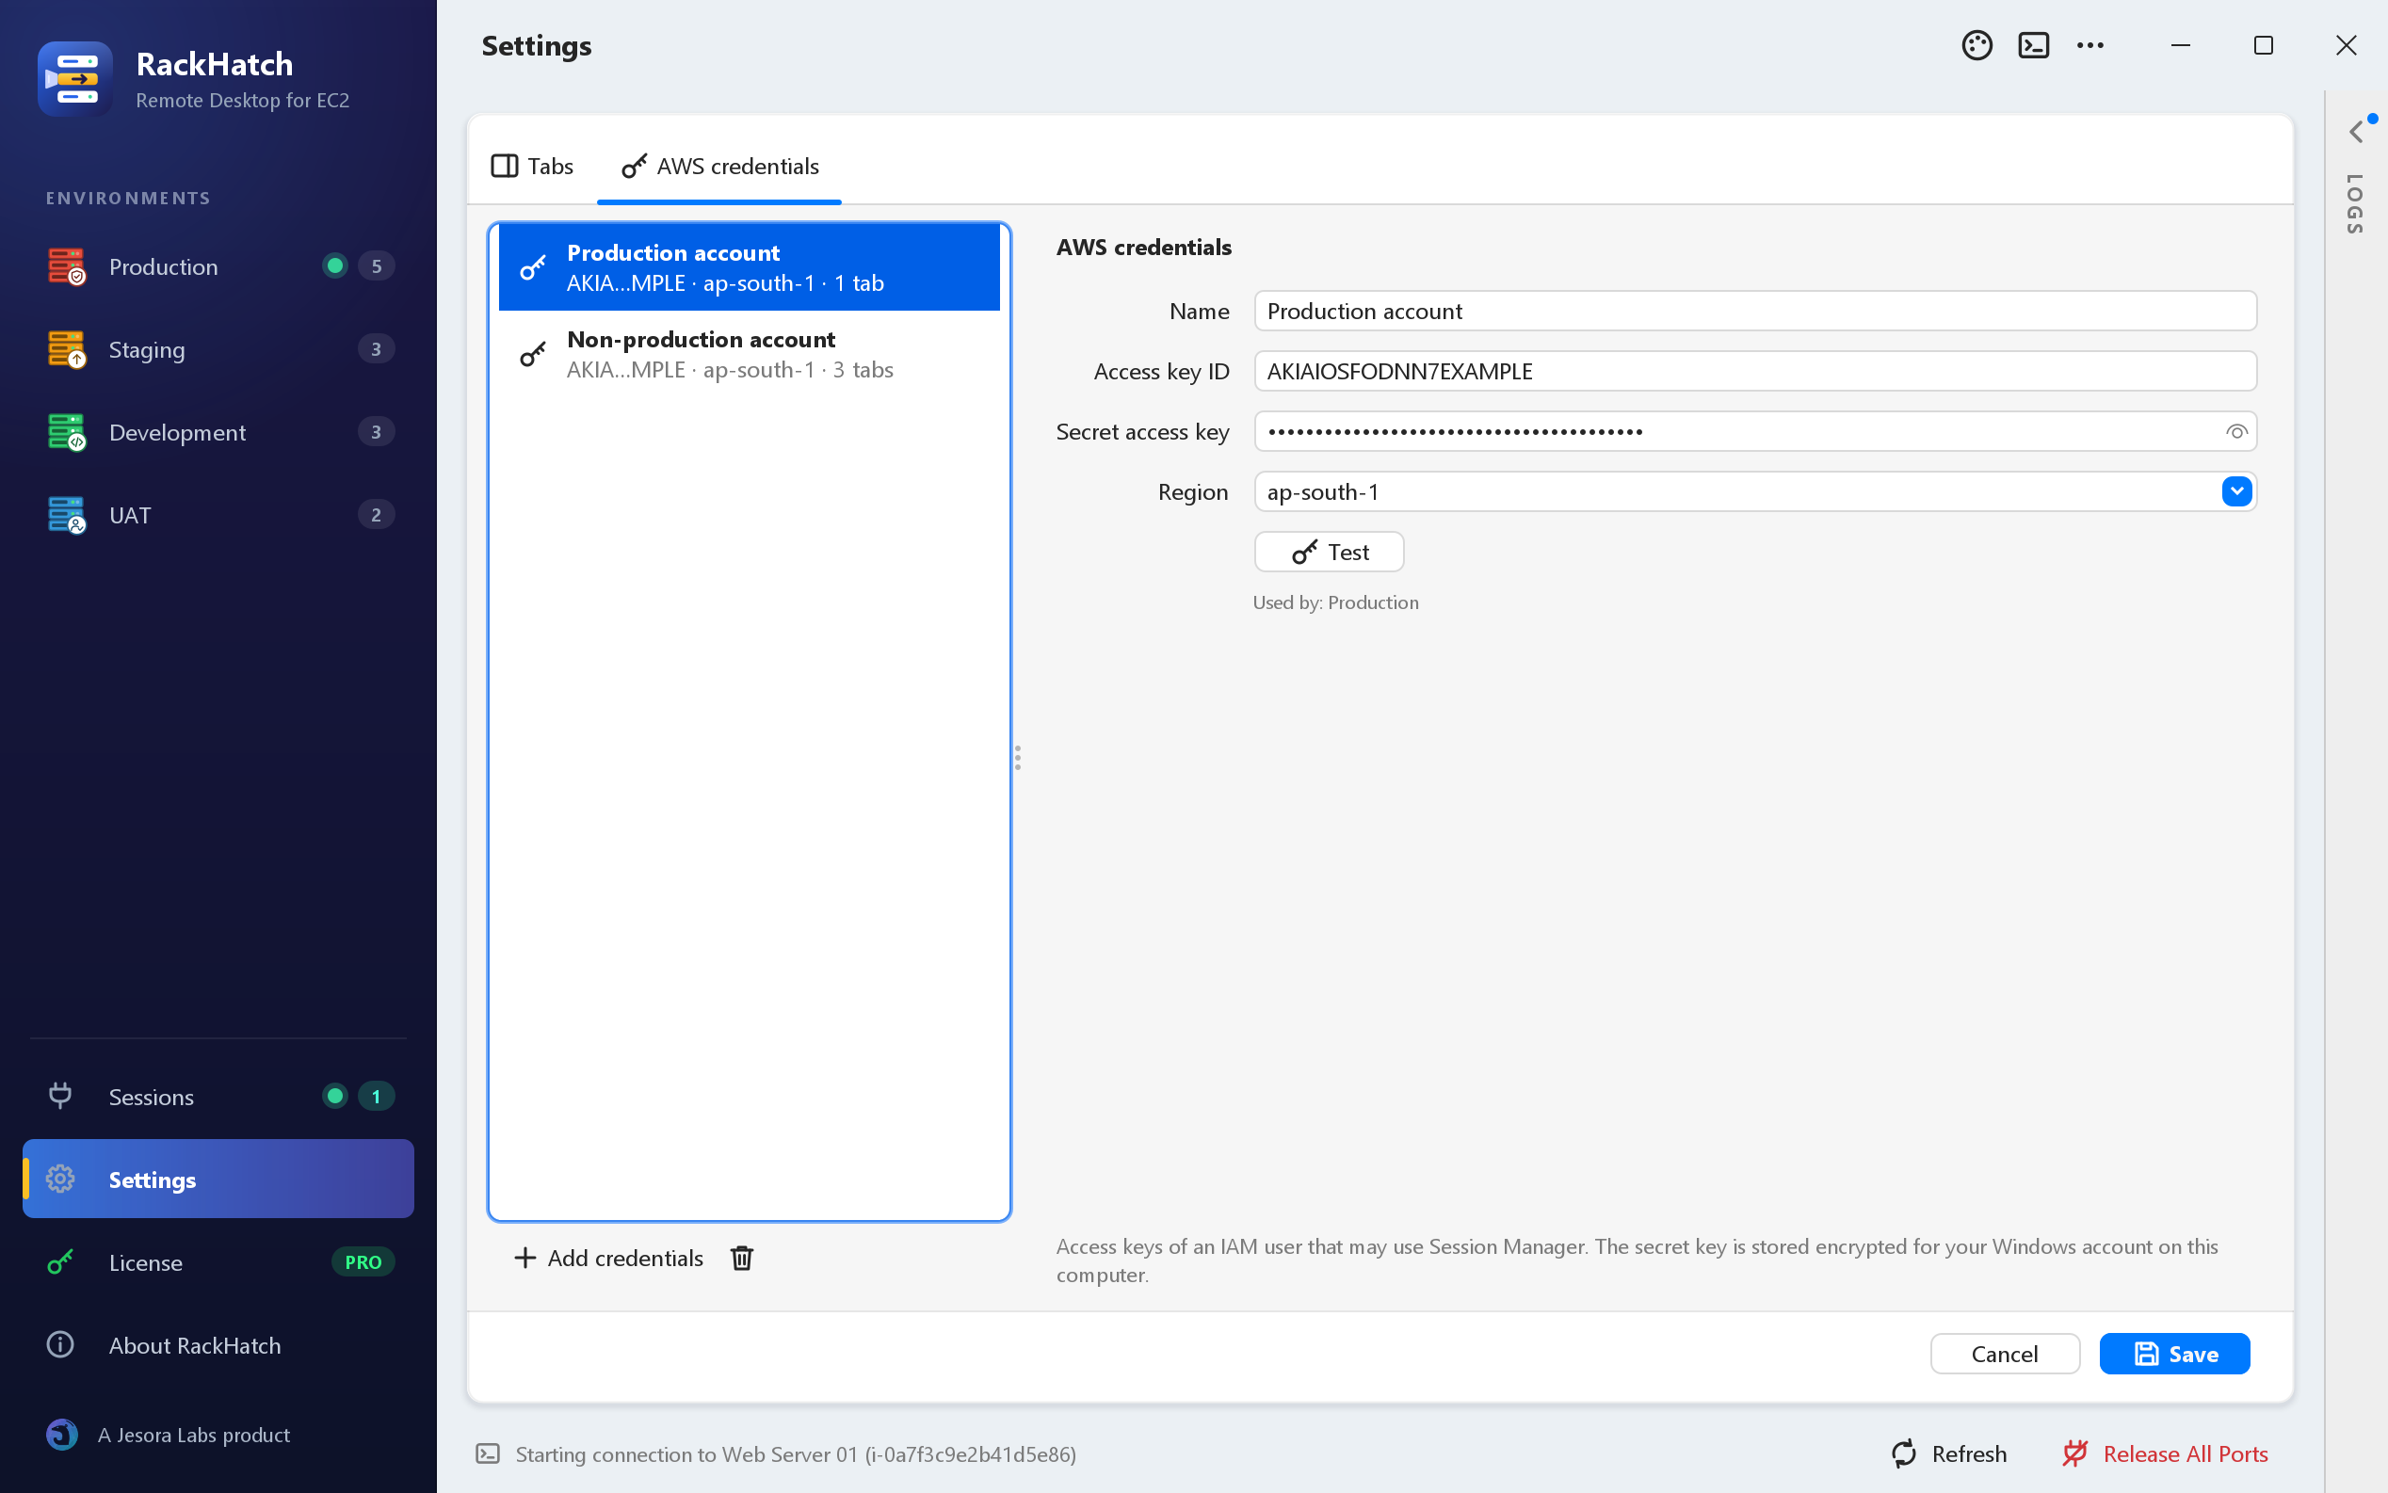Image resolution: width=2388 pixels, height=1493 pixels.
Task: Select the Production account credentials entry
Action: pos(749,267)
